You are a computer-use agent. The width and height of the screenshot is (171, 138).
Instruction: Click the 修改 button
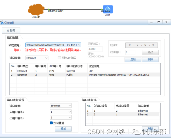click(150, 52)
